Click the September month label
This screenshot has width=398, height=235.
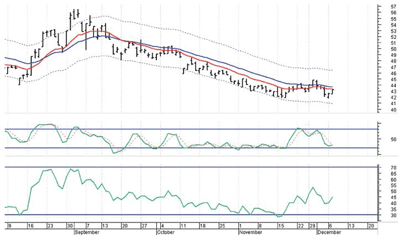[x=86, y=232]
